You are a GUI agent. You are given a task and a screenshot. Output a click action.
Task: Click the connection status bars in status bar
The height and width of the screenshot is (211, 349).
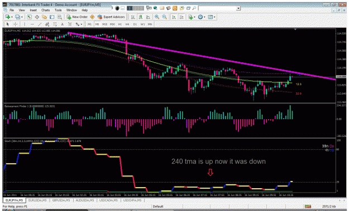pyautogui.click(x=308, y=207)
